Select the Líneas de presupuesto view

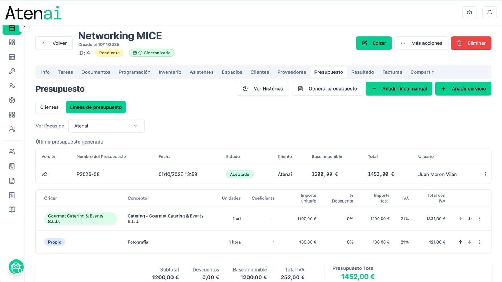coord(96,107)
